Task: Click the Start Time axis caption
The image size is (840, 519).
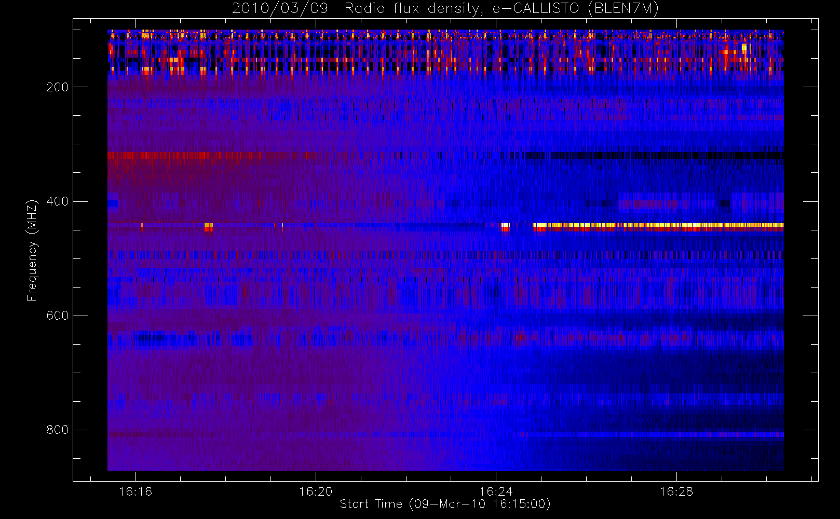Action: (445, 504)
